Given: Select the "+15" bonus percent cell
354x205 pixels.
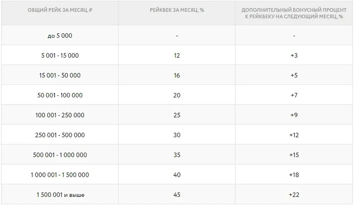Looking at the screenshot, I should tap(294, 155).
